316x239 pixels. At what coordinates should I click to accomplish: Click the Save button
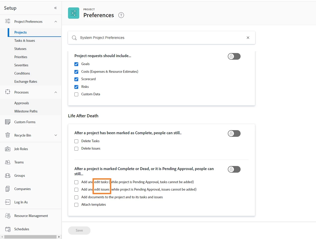(79, 230)
